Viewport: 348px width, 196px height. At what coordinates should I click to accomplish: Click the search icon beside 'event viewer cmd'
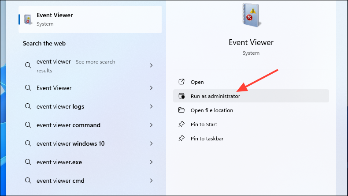pyautogui.click(x=28, y=181)
